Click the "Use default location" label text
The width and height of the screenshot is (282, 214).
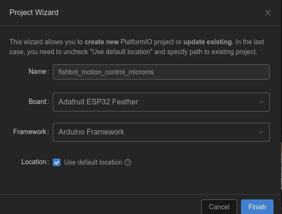(93, 162)
